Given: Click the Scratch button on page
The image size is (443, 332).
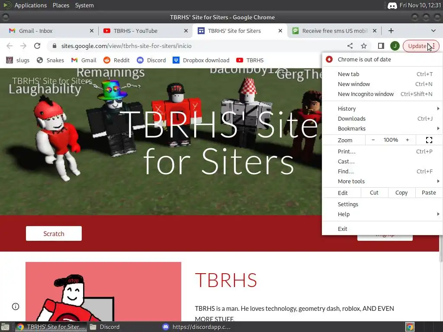Looking at the screenshot, I should pos(54,233).
